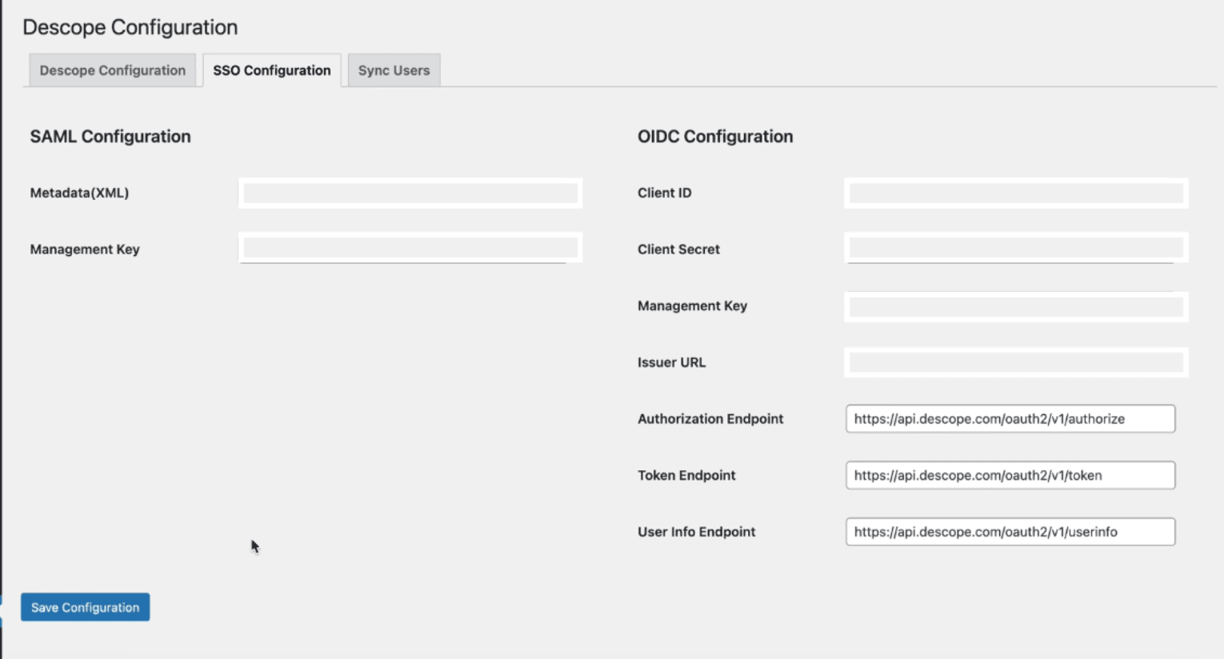Viewport: 1224px width, 659px height.
Task: Open the Sync Users tab
Action: pyautogui.click(x=394, y=70)
